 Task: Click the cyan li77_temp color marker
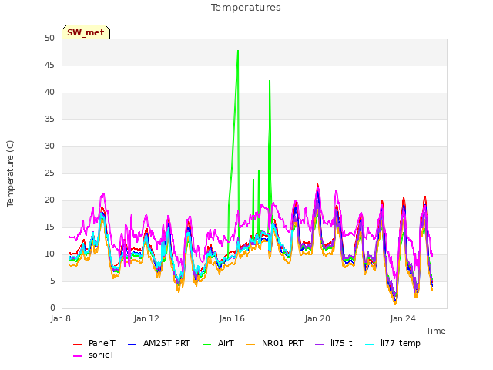click(370, 345)
